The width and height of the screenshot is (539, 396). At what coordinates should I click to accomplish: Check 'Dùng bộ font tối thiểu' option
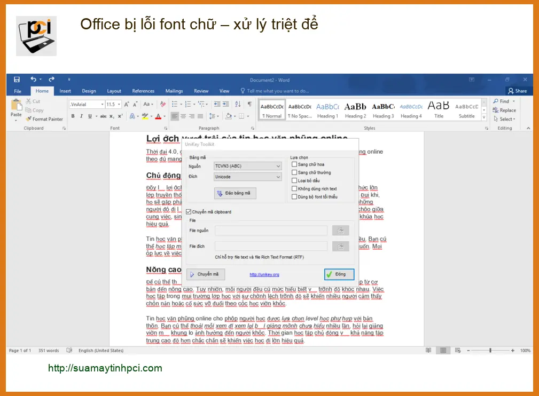294,197
